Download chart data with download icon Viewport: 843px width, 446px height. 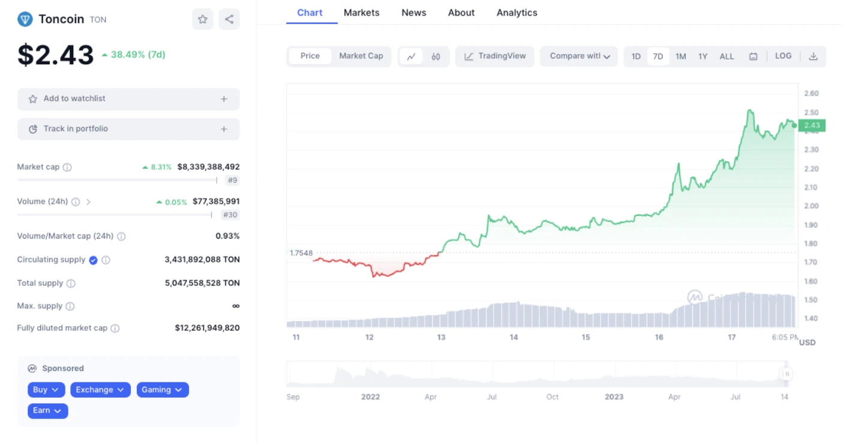click(814, 56)
